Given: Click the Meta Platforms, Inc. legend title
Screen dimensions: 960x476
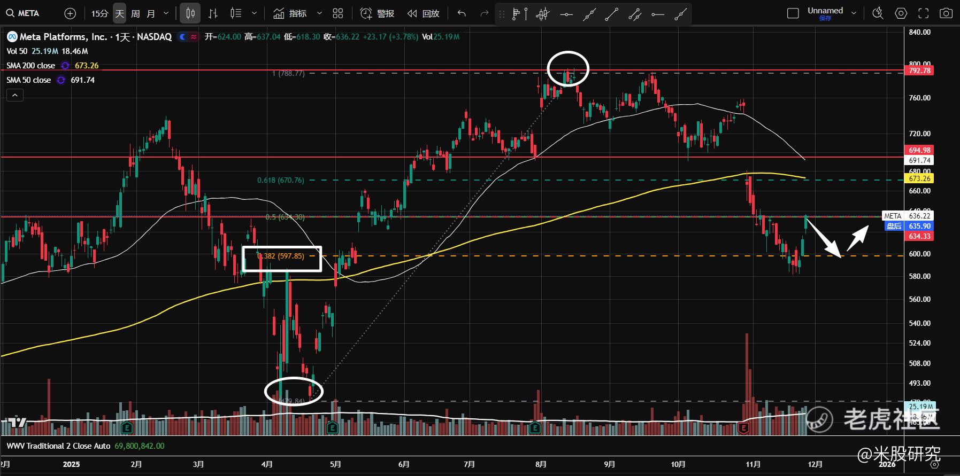Looking at the screenshot, I should (64, 37).
